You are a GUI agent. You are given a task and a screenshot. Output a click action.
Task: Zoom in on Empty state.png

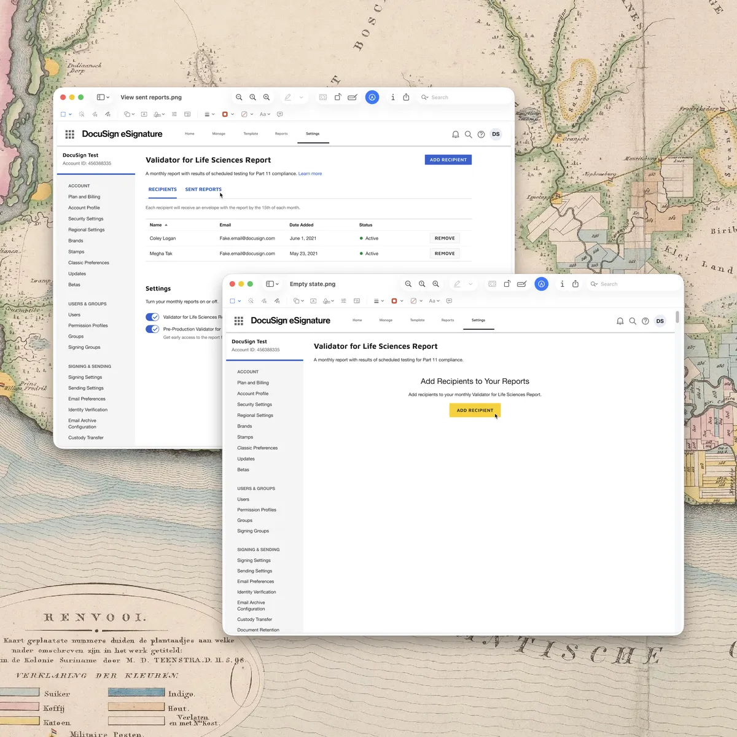coord(435,284)
